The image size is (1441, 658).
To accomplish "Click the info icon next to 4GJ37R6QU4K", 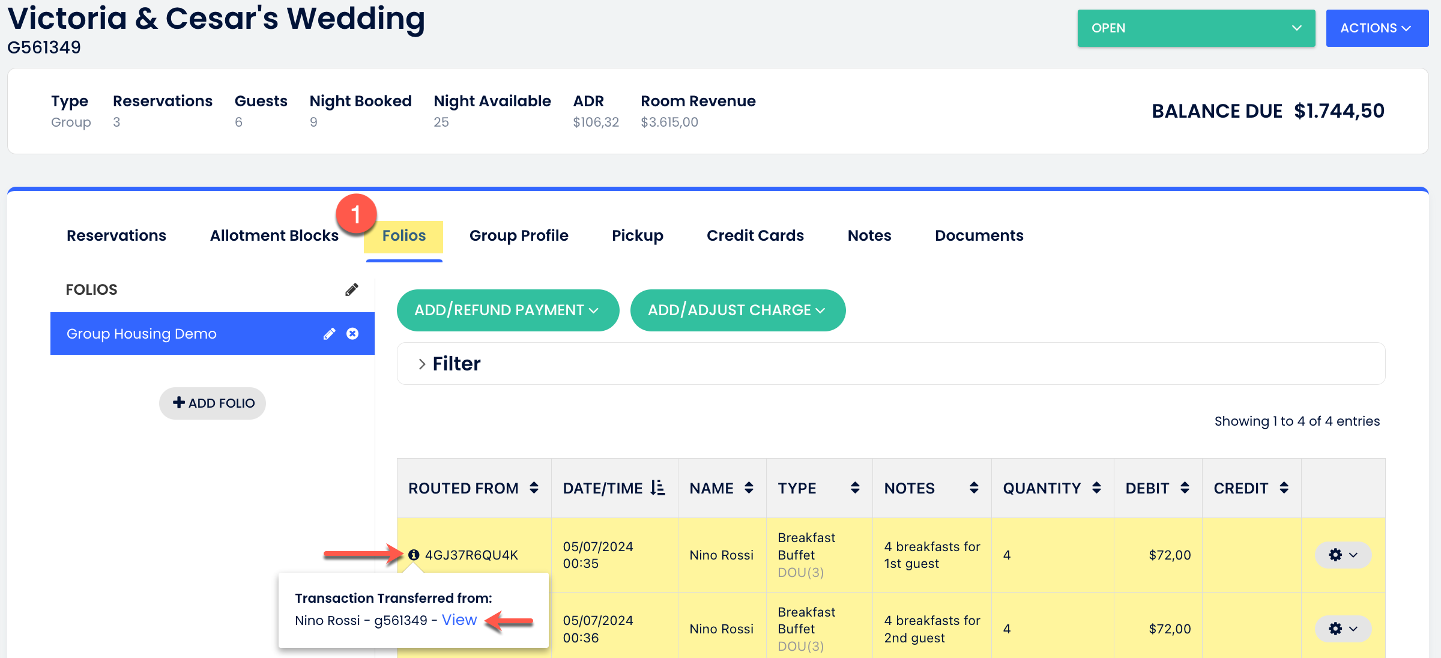I will click(x=414, y=555).
